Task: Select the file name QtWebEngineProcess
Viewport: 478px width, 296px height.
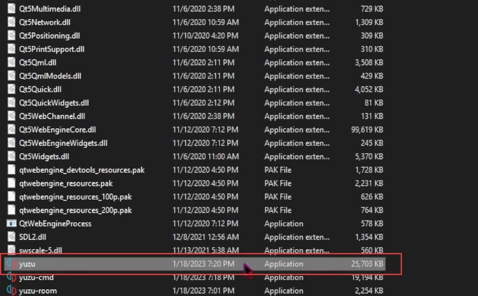Action: tap(55, 224)
